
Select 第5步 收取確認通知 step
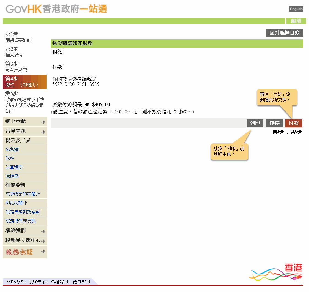click(25, 102)
